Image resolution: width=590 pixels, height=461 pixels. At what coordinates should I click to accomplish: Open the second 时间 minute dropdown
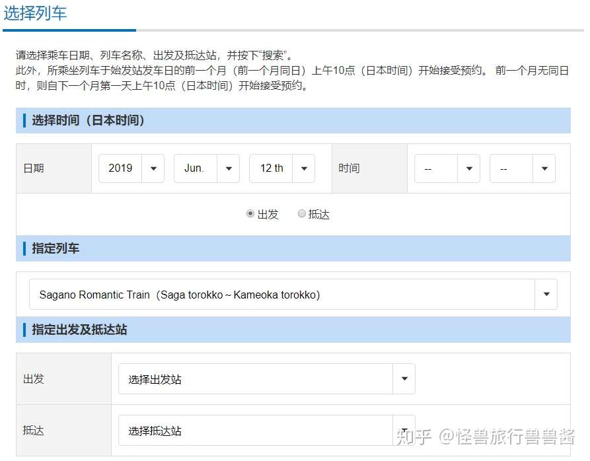coord(523,168)
